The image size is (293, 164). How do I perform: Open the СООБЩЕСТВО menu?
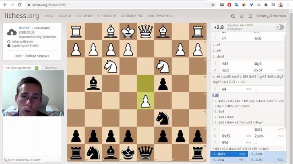[132, 16]
